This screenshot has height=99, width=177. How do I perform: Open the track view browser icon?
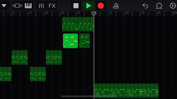pyautogui.click(x=17, y=5)
